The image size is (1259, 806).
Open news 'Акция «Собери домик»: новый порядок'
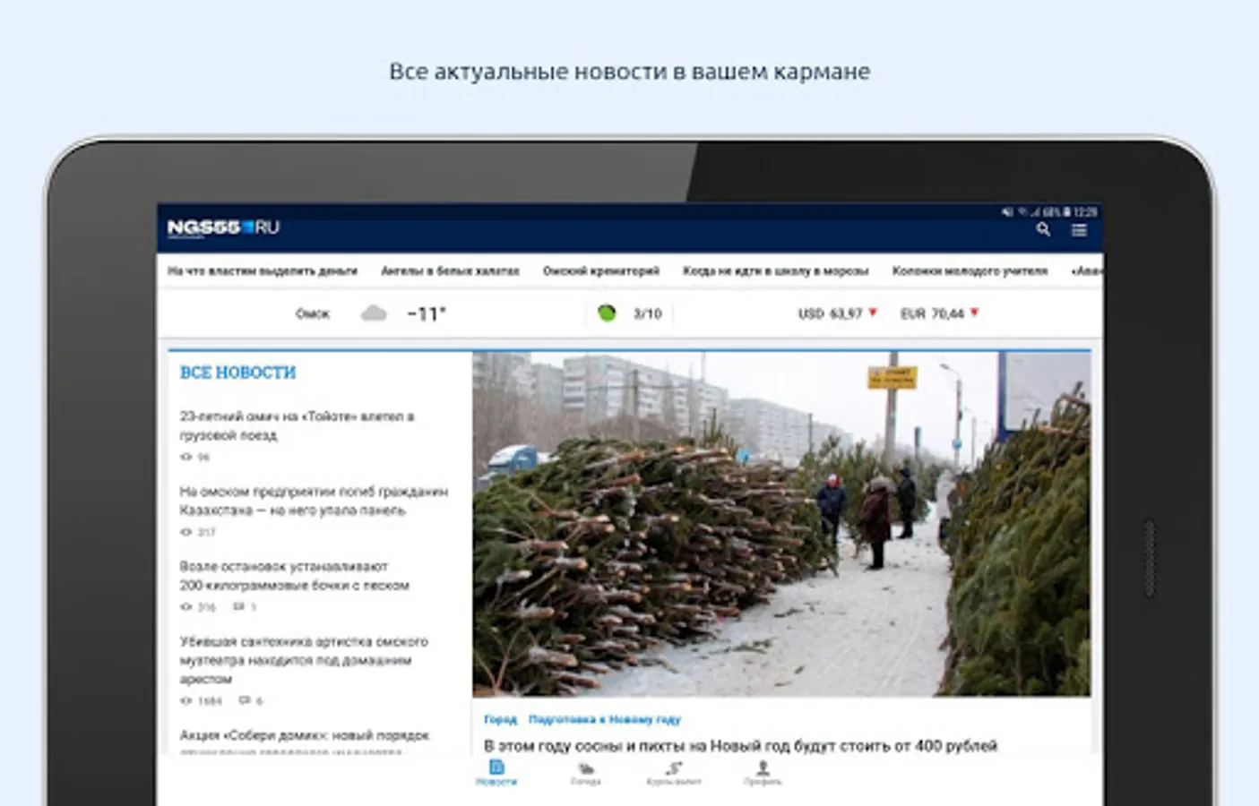point(305,735)
